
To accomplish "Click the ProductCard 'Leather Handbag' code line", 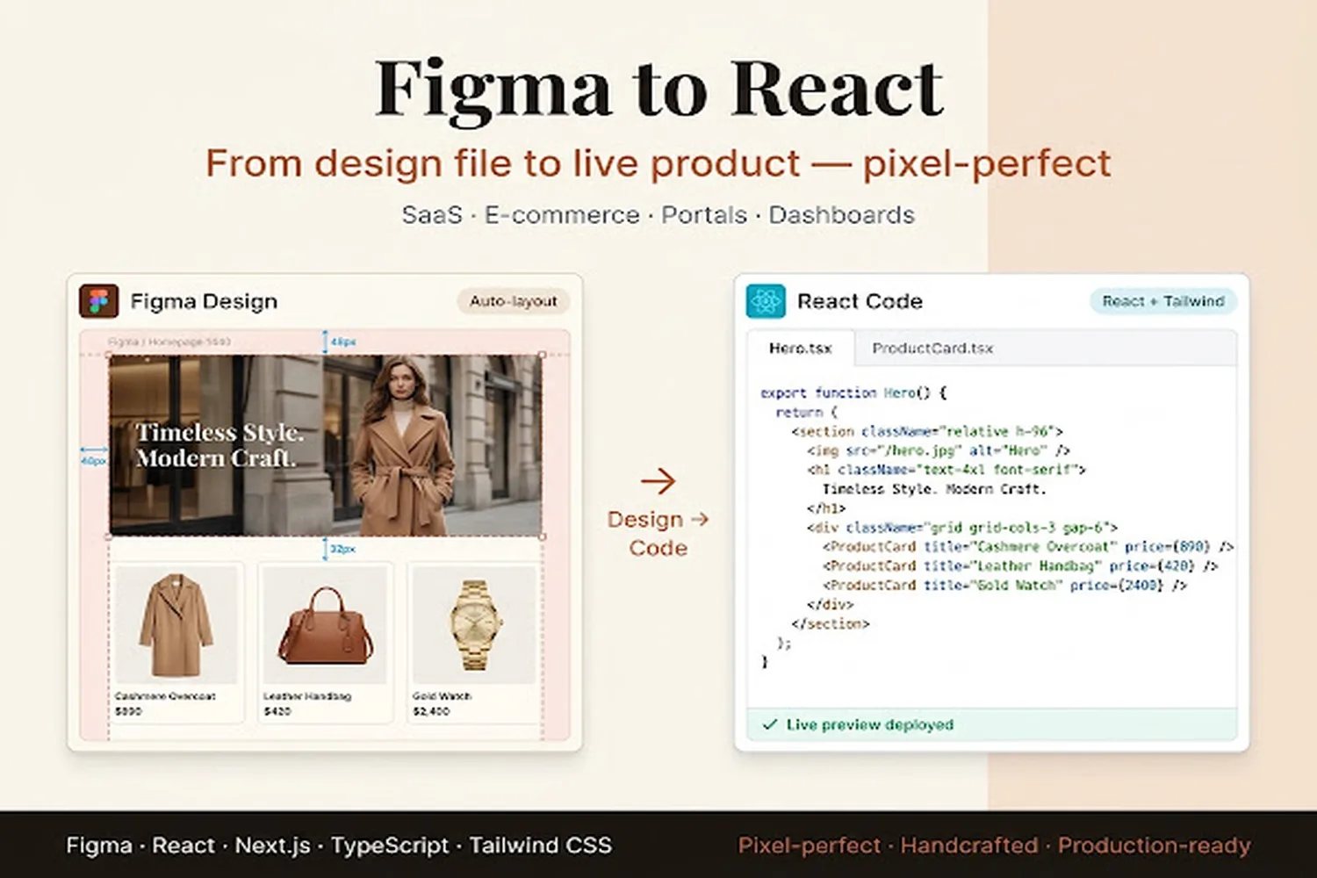I will [1020, 566].
